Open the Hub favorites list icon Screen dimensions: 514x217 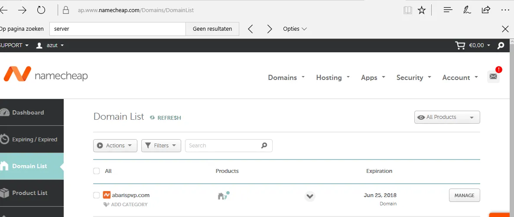pos(448,10)
